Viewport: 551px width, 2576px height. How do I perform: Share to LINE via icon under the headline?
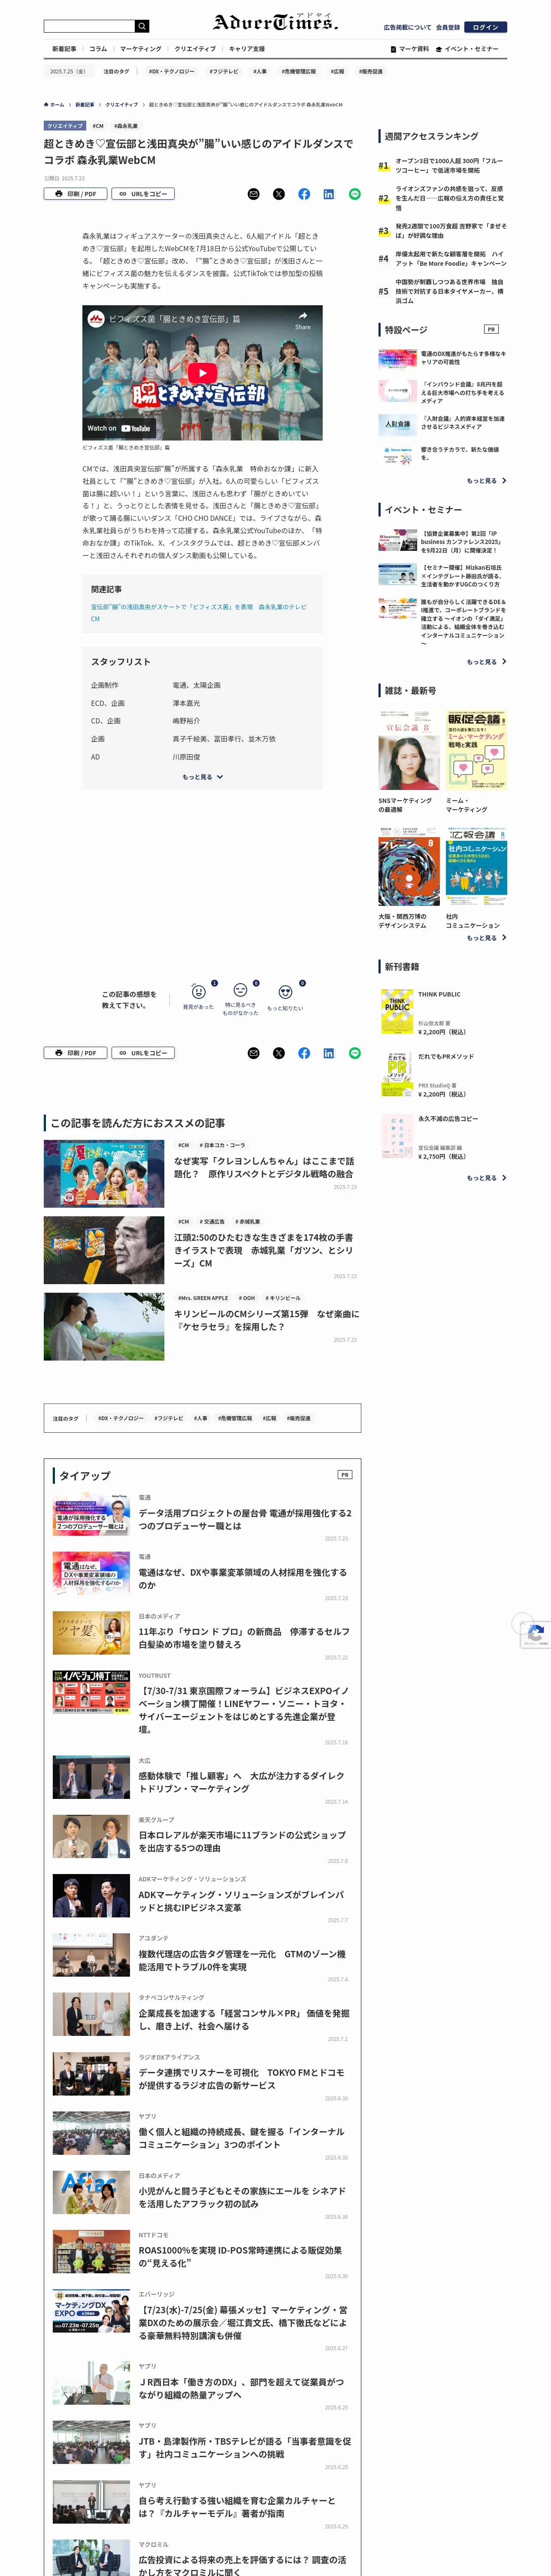tap(354, 194)
